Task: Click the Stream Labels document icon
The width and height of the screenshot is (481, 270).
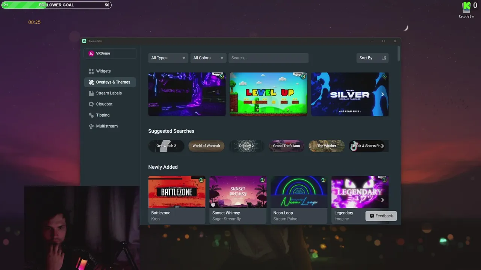Action: tap(91, 93)
